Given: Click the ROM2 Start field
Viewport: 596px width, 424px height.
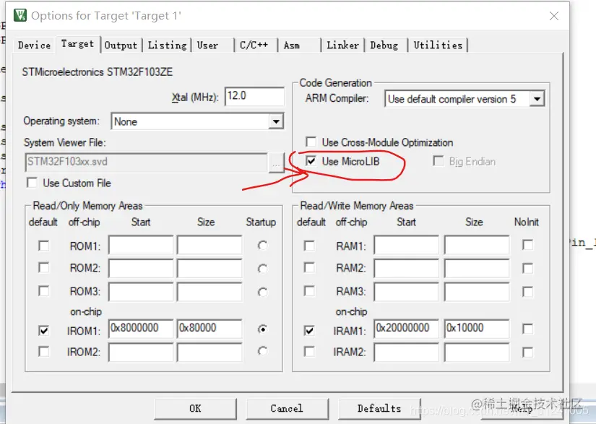Looking at the screenshot, I should click(141, 268).
